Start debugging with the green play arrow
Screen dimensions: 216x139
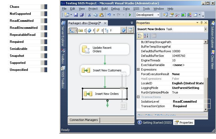[x=130, y=15]
